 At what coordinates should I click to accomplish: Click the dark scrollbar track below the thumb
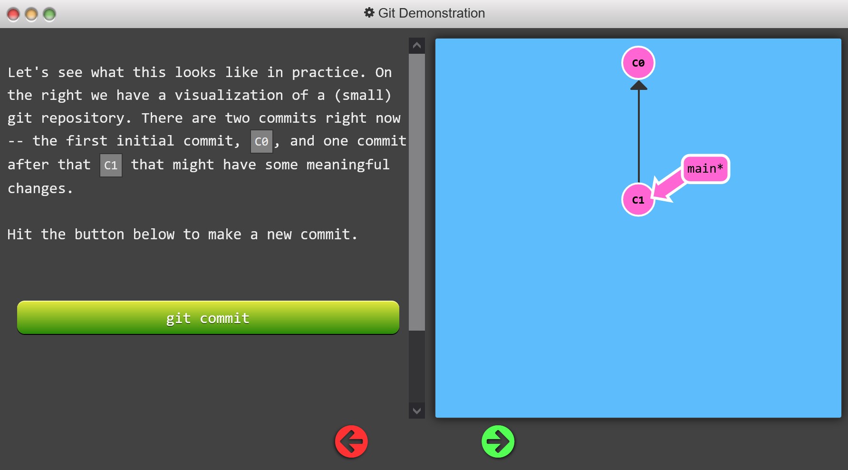417,366
